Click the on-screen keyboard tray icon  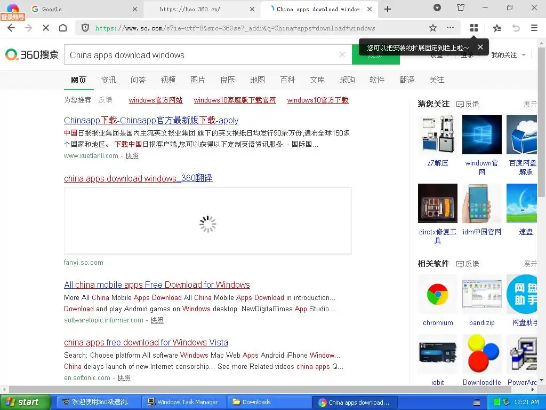tap(477, 403)
